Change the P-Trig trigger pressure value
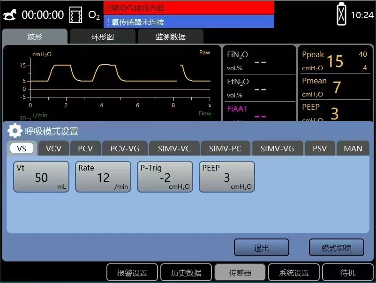Image resolution: width=376 pixels, height=283 pixels. [x=165, y=177]
